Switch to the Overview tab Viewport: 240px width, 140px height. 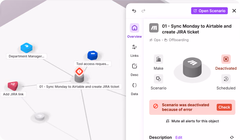click(134, 31)
